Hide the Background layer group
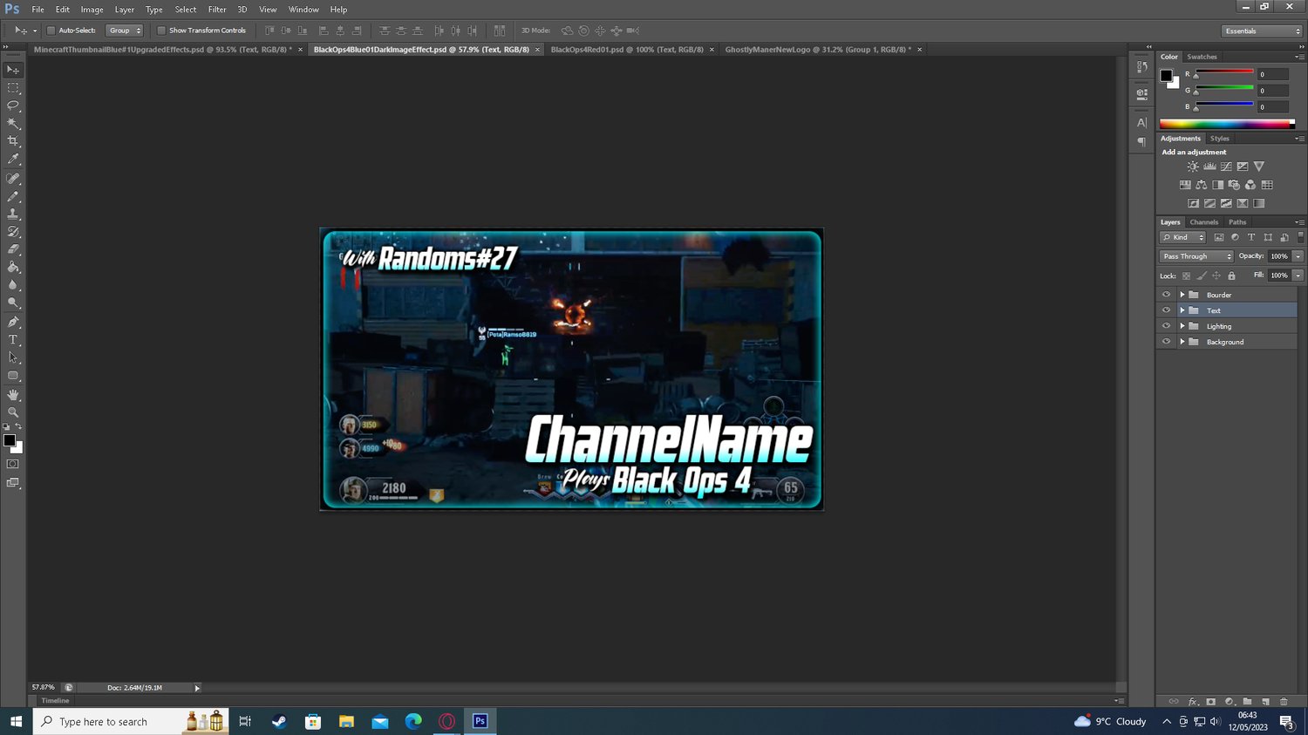Screen dimensions: 1308x735 tap(1166, 342)
